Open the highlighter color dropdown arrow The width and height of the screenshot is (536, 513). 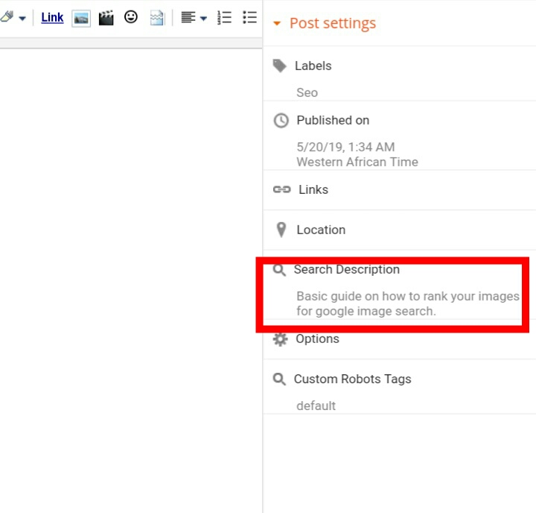click(x=22, y=19)
